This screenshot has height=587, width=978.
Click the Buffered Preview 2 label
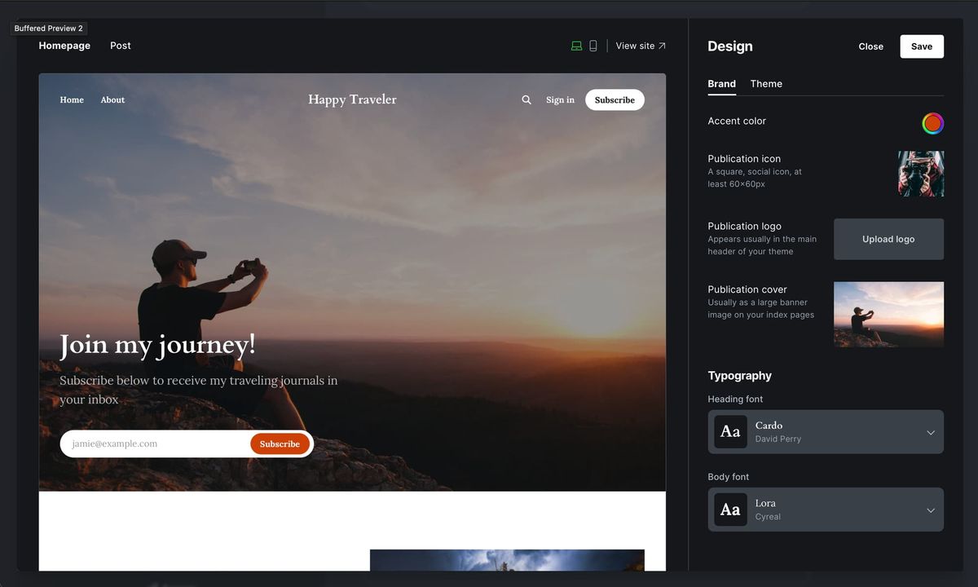pos(48,28)
